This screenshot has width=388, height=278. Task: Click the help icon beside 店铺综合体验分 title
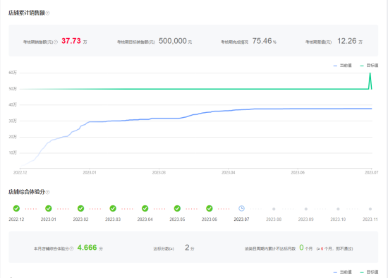click(x=48, y=192)
